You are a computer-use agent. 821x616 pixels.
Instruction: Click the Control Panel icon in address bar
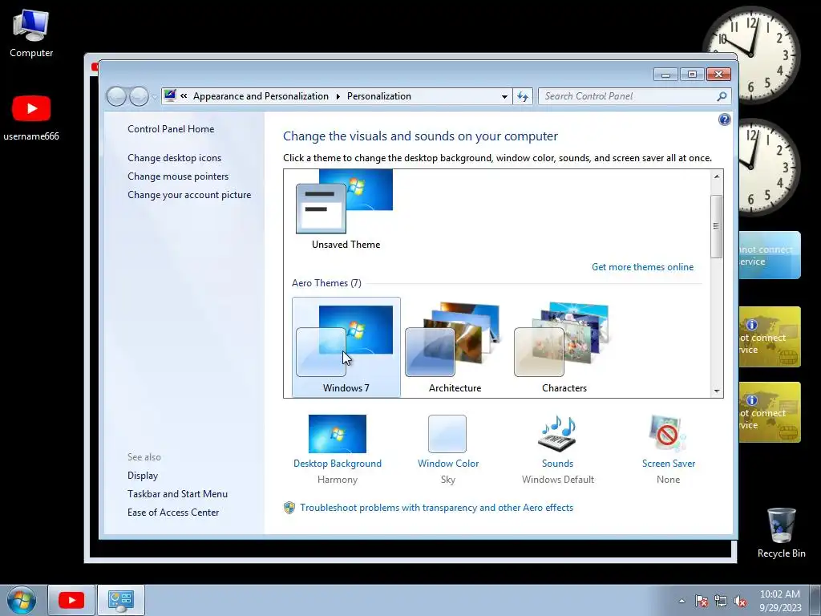pyautogui.click(x=170, y=96)
